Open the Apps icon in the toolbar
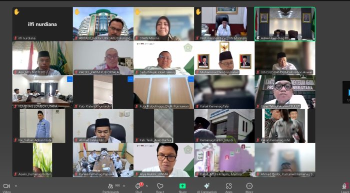Screen dimensions: 350x193 pos(228,186)
